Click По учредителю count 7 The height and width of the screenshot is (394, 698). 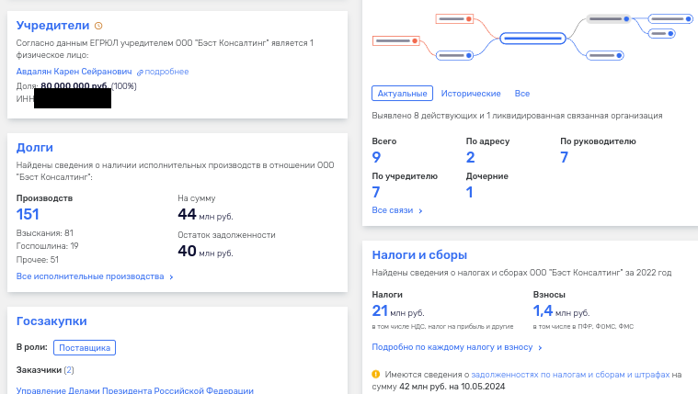376,192
